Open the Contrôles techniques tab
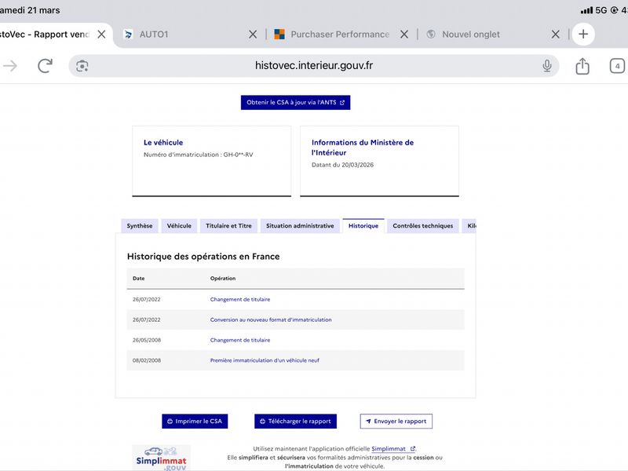The image size is (628, 471). [x=422, y=226]
